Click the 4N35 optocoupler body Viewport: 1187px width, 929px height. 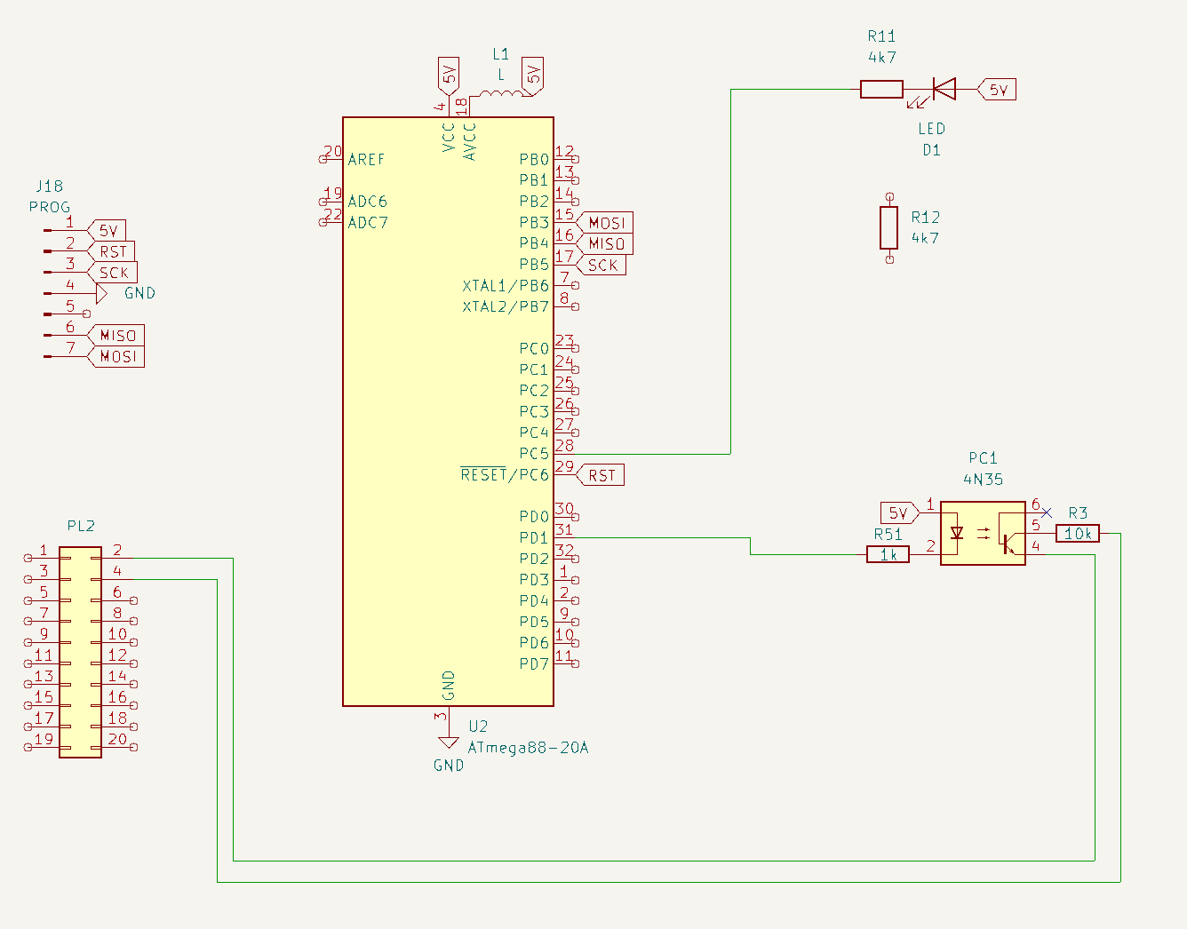coord(983,533)
